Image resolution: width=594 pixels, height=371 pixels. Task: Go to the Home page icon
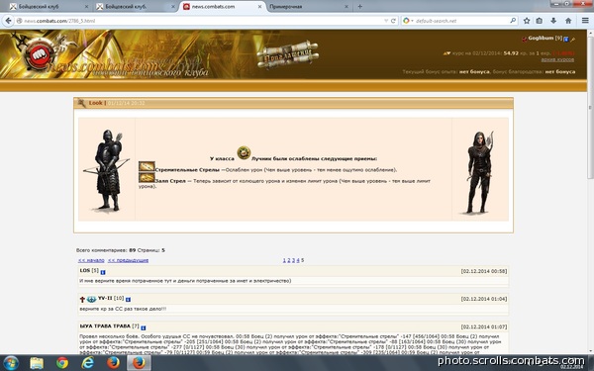pyautogui.click(x=568, y=21)
